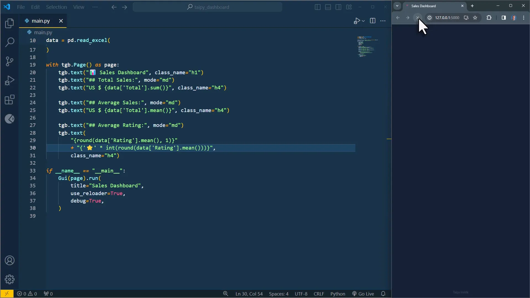Expand the run button dropdown arrow
Viewport: 530px width, 298px height.
coord(364,21)
